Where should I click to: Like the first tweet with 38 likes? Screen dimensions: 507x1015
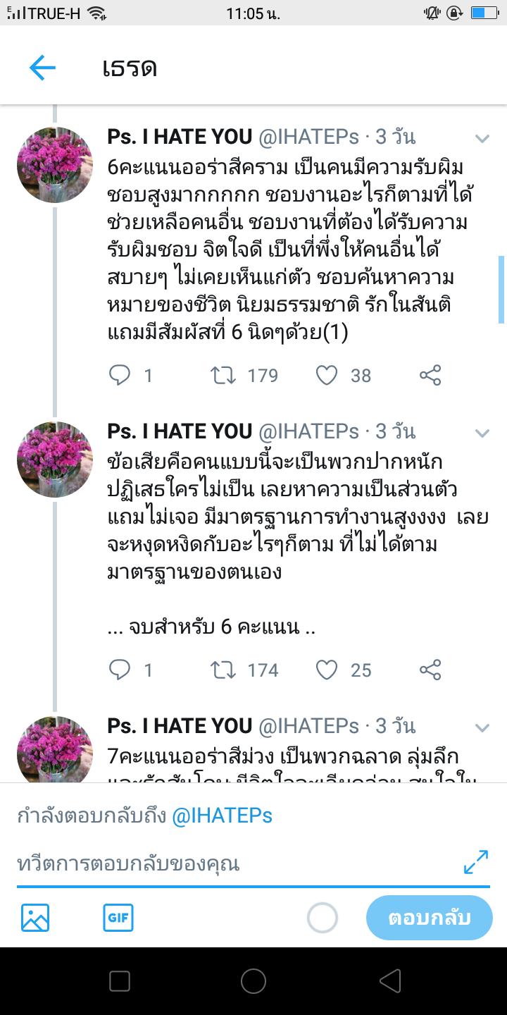coord(326,375)
